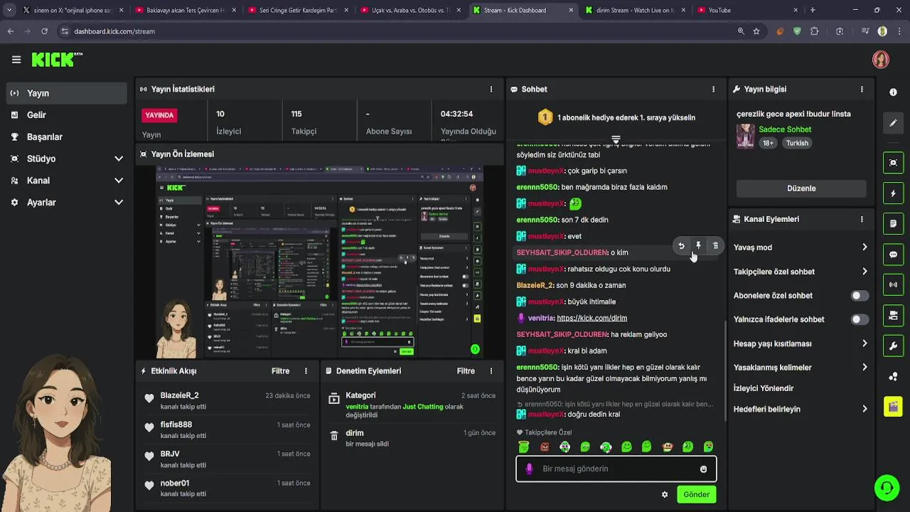Open the hamburger menu beside the Kick logo

(16, 60)
